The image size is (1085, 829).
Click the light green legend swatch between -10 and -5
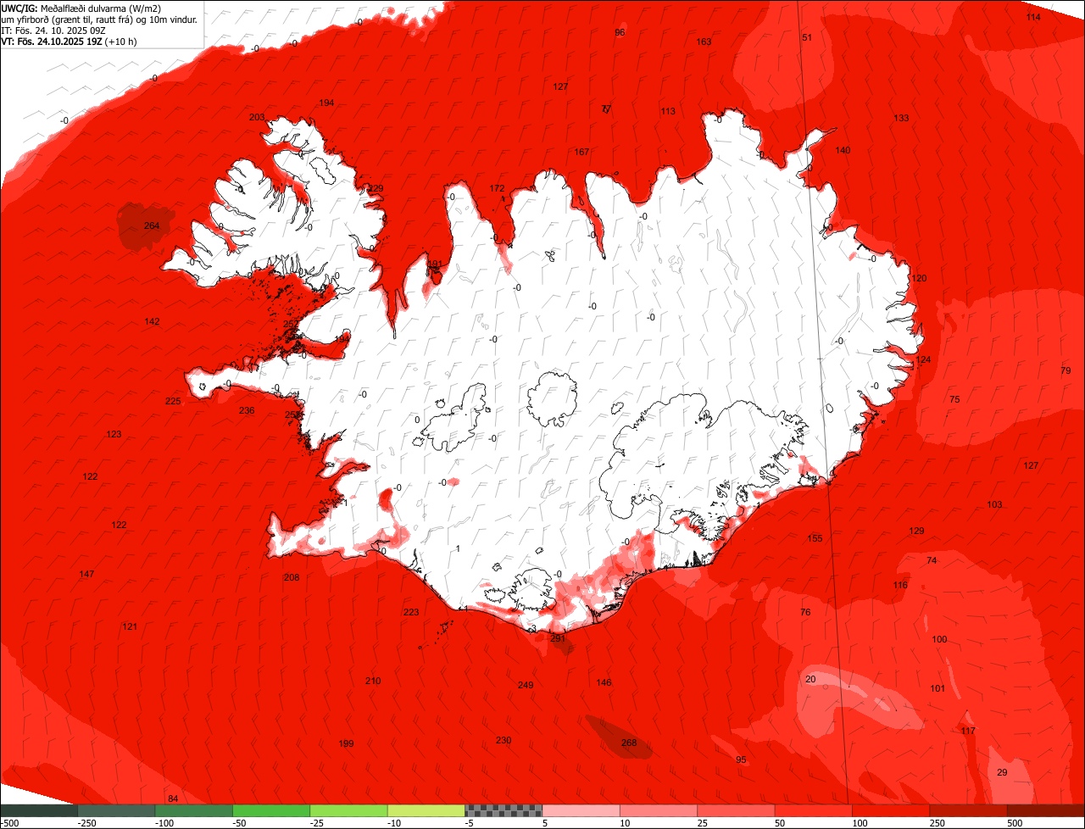click(426, 810)
